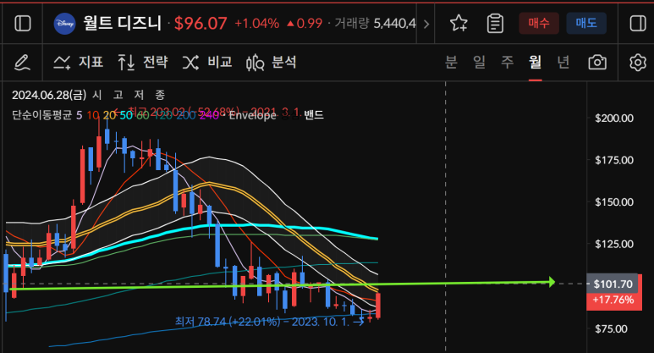Open the 지표 indicators menu
The height and width of the screenshot is (353, 654).
[78, 62]
